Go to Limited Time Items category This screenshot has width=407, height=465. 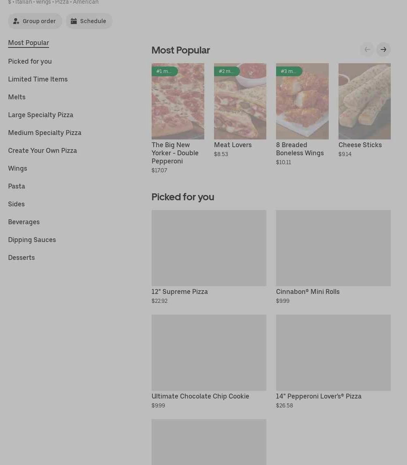pos(38,79)
